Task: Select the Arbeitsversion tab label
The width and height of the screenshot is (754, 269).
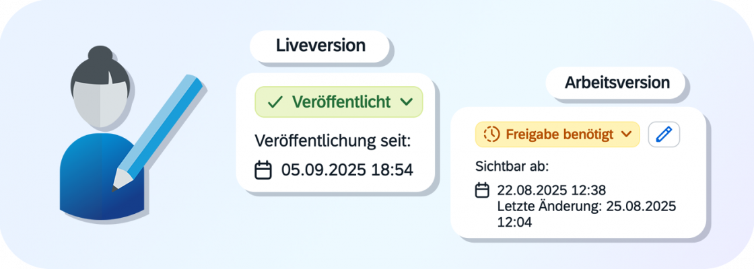Action: pyautogui.click(x=617, y=83)
